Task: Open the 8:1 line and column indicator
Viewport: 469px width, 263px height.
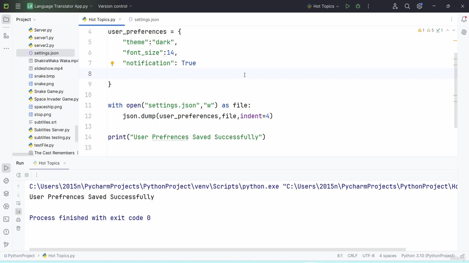Action: [x=340, y=256]
